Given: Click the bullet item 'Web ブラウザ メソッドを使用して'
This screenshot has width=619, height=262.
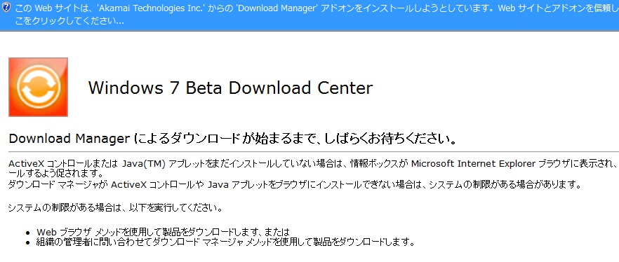Looking at the screenshot, I should click(163, 232).
